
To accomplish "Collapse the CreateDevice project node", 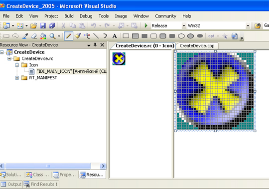I will click(2, 52).
